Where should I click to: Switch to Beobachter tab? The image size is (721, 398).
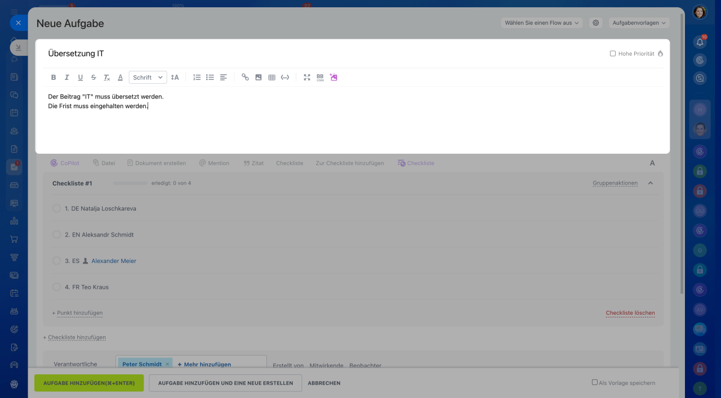click(x=366, y=365)
